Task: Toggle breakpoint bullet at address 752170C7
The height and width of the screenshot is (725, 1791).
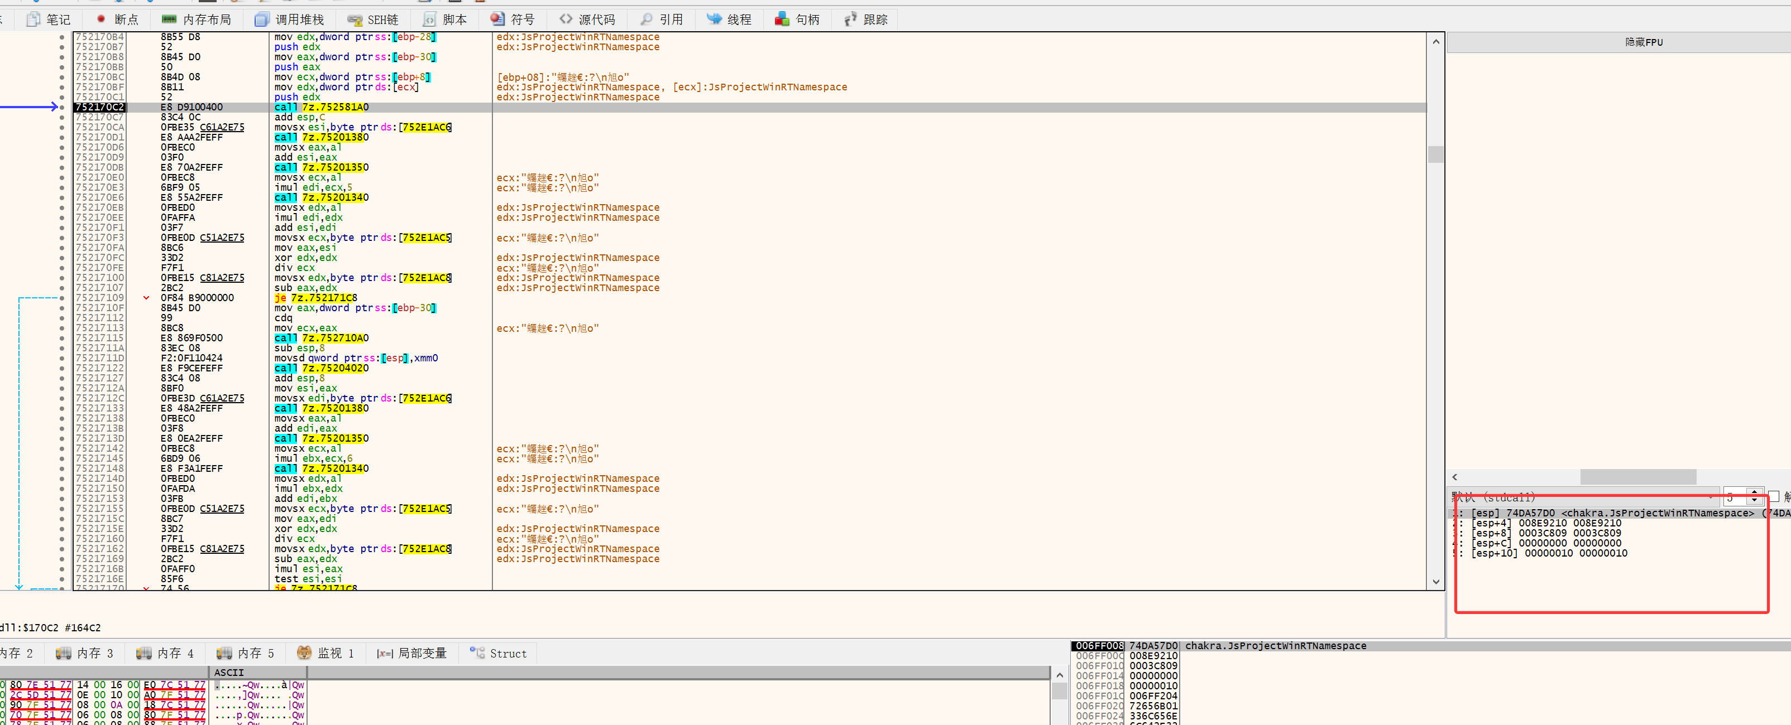Action: 62,117
